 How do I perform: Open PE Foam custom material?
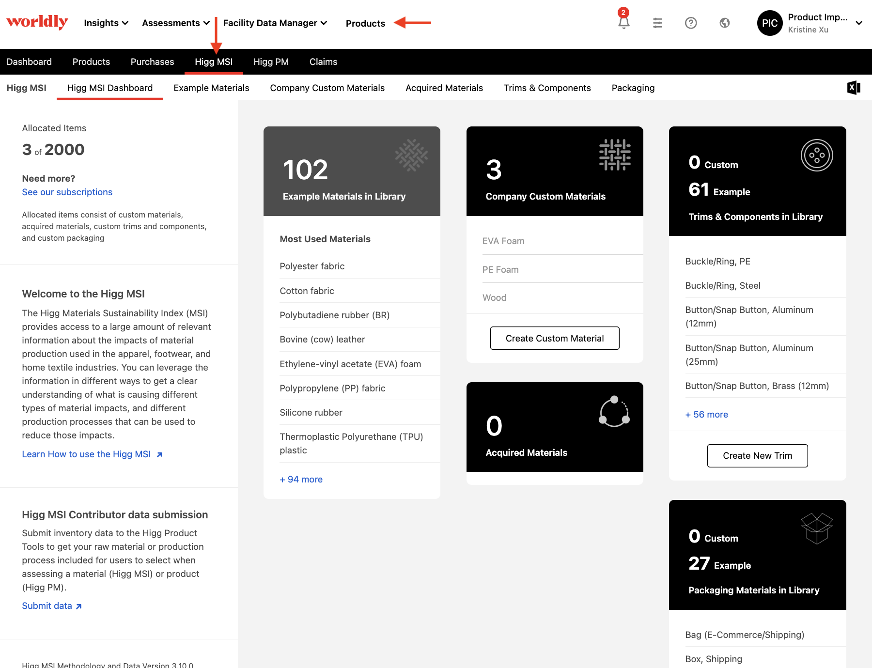[x=562, y=269]
